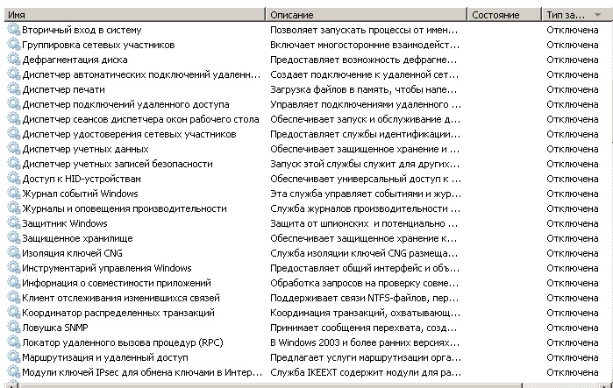Click gear icon of Диспетчер сеансов диспетчера окон
This screenshot has width=613, height=388.
(x=14, y=119)
